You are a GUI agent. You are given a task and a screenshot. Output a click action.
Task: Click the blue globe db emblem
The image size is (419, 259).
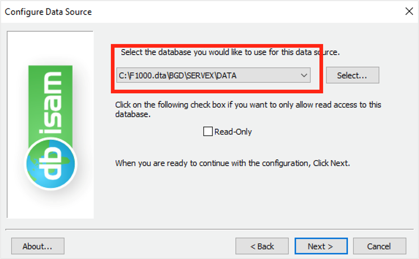51,164
